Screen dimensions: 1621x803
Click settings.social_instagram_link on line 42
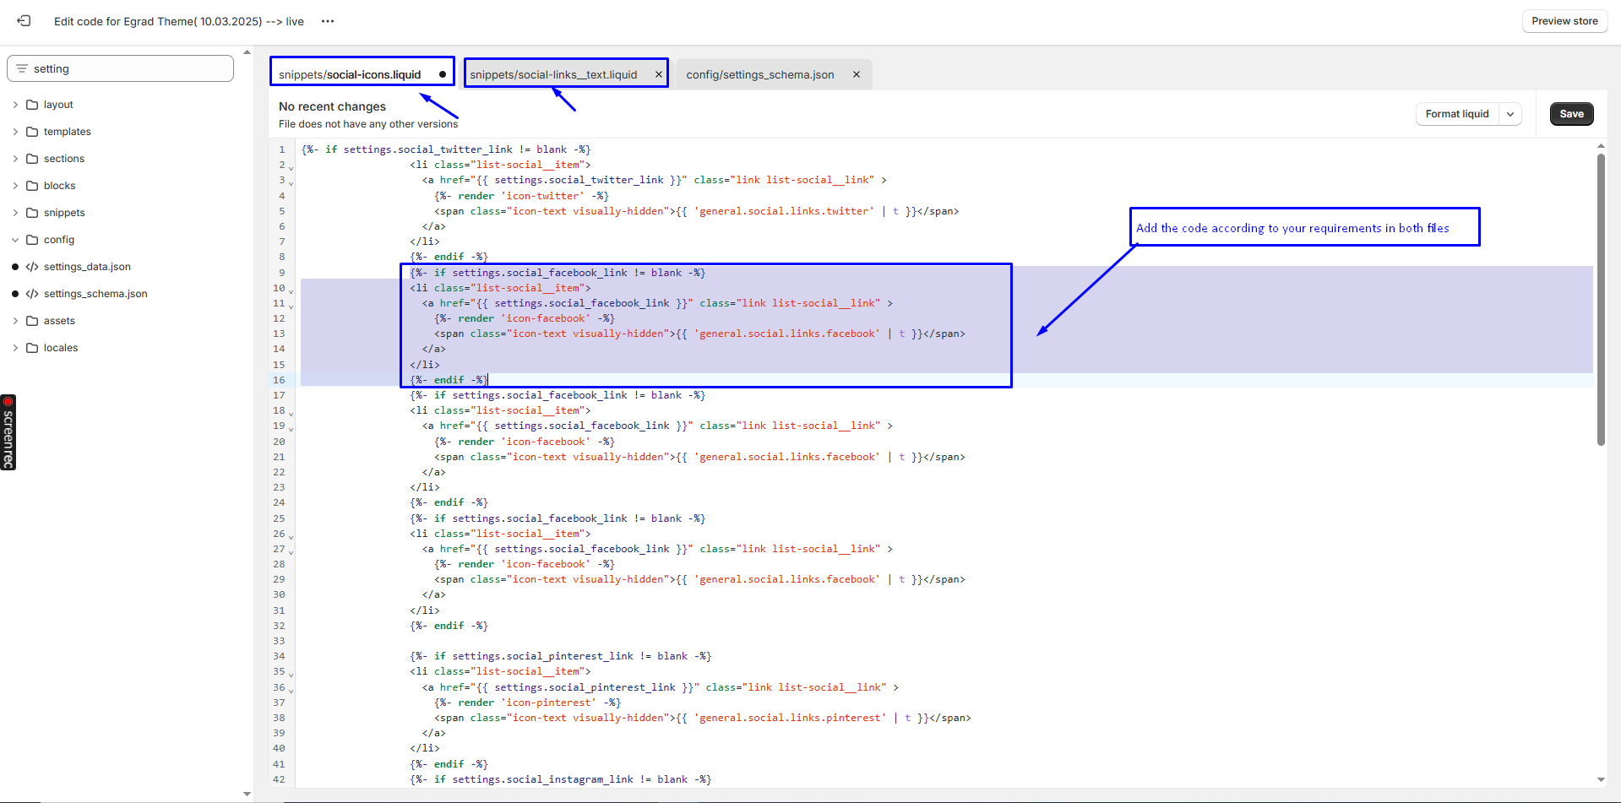[542, 779]
